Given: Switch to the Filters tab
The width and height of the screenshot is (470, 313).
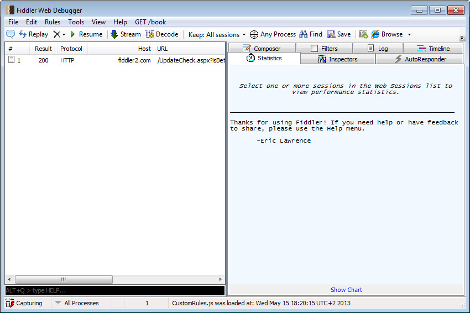Looking at the screenshot, I should tap(324, 48).
